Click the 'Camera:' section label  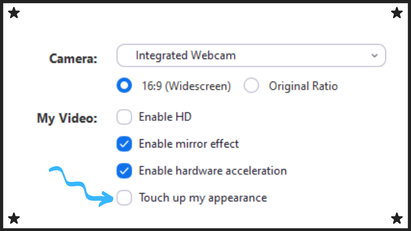[73, 59]
